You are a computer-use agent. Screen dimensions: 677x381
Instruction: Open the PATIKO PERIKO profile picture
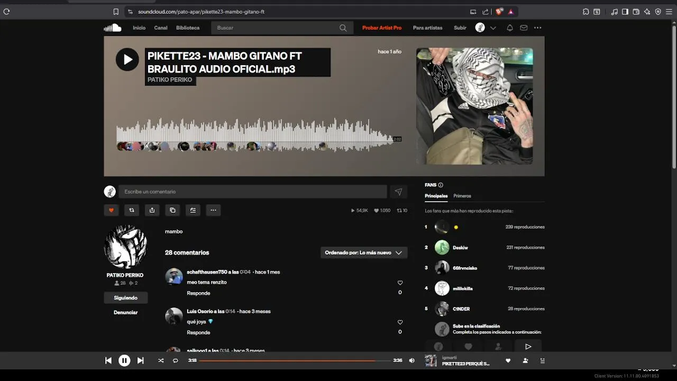pyautogui.click(x=125, y=247)
